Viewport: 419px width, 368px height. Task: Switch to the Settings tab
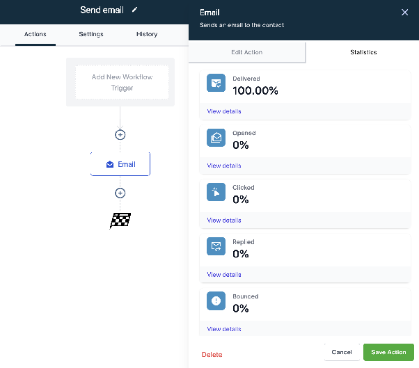[x=91, y=34]
